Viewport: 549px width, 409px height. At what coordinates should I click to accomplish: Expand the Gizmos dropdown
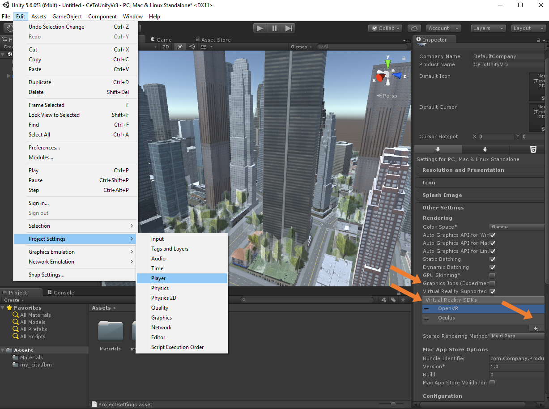[302, 47]
